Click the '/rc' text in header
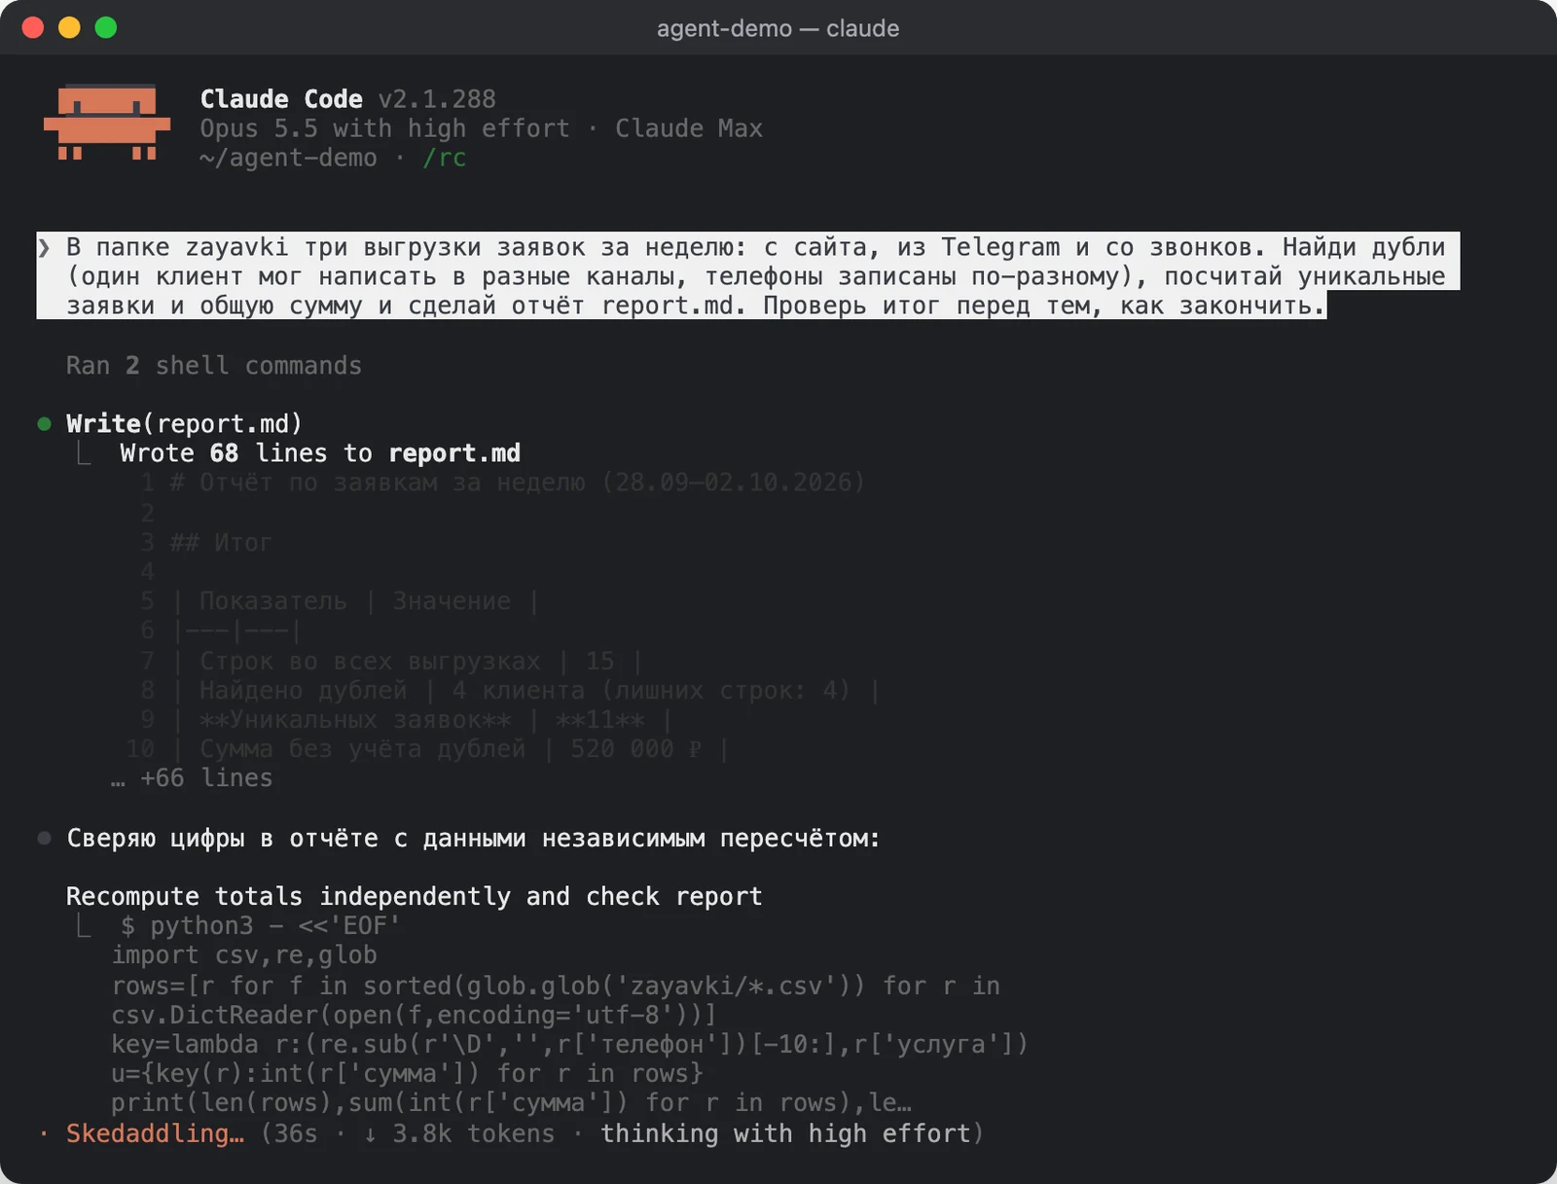This screenshot has width=1557, height=1184. [445, 158]
